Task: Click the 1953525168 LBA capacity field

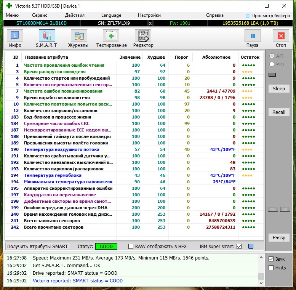Action: point(250,23)
